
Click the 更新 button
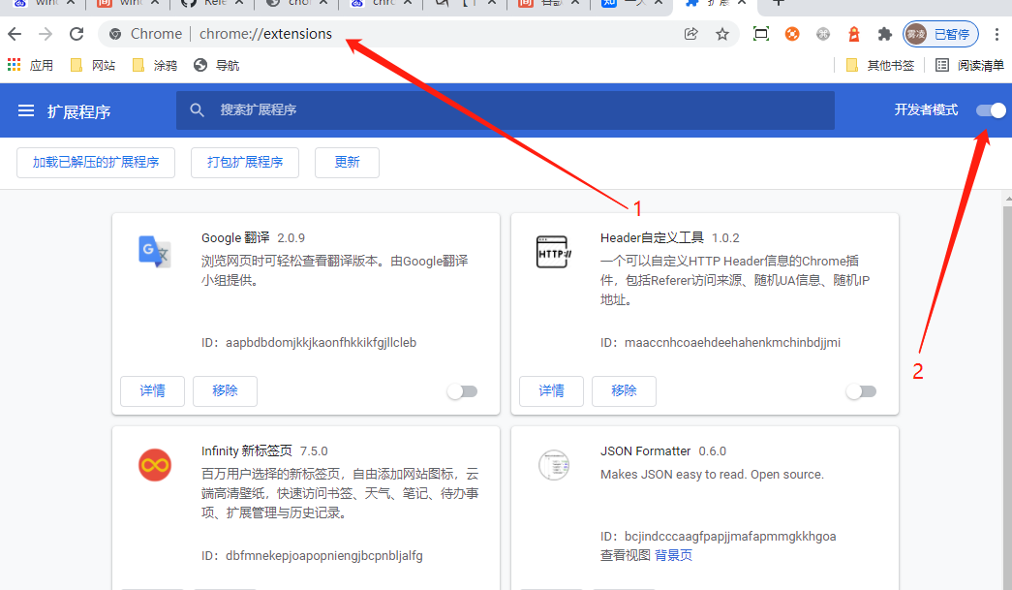tap(347, 162)
